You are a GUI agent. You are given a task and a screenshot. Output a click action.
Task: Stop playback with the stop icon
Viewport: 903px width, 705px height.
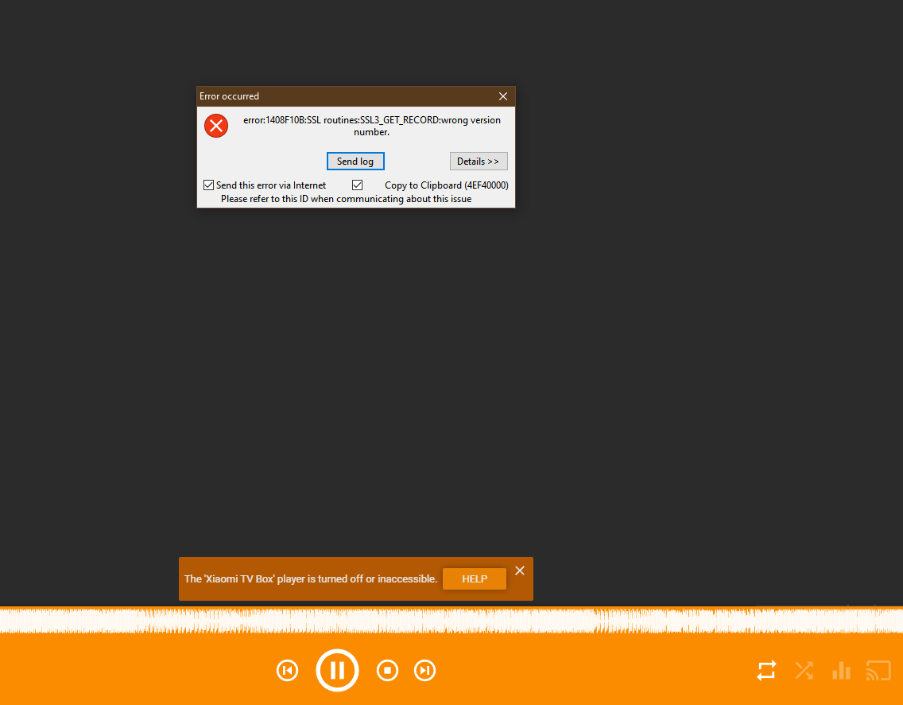(387, 671)
